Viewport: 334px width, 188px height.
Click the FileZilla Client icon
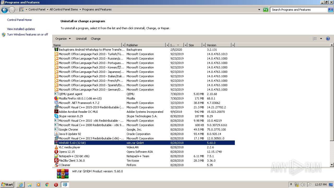point(56,161)
